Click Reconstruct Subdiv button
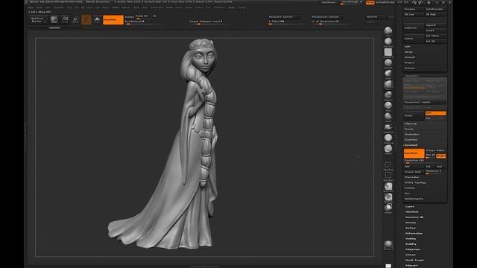Viewport: 477px width, 268px height. point(425,103)
